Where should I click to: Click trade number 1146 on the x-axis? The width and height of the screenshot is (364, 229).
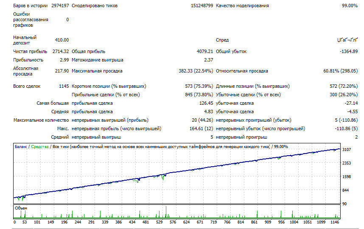click(x=335, y=222)
